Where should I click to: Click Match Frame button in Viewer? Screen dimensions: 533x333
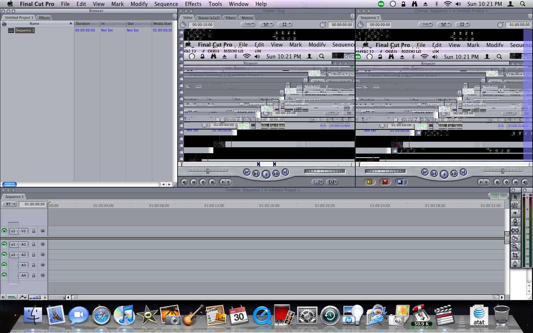[184, 182]
